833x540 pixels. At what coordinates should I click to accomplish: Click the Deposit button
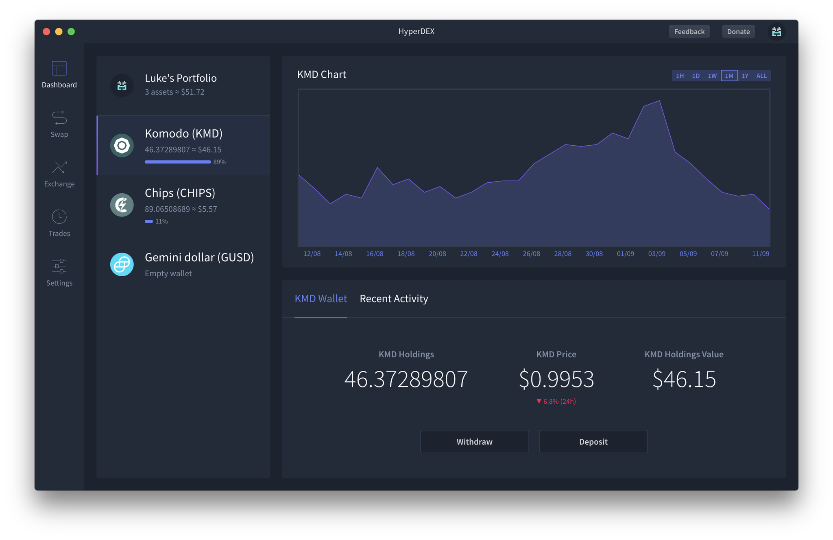point(593,442)
